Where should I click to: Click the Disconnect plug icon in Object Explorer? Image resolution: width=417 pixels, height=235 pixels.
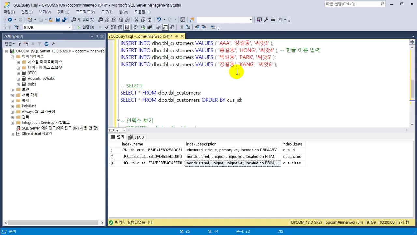pos(26,44)
